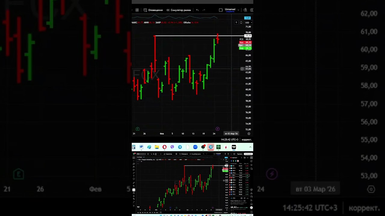The image size is (385, 216).
Task: Click the green E earnings marker
Action: pyautogui.click(x=137, y=129)
